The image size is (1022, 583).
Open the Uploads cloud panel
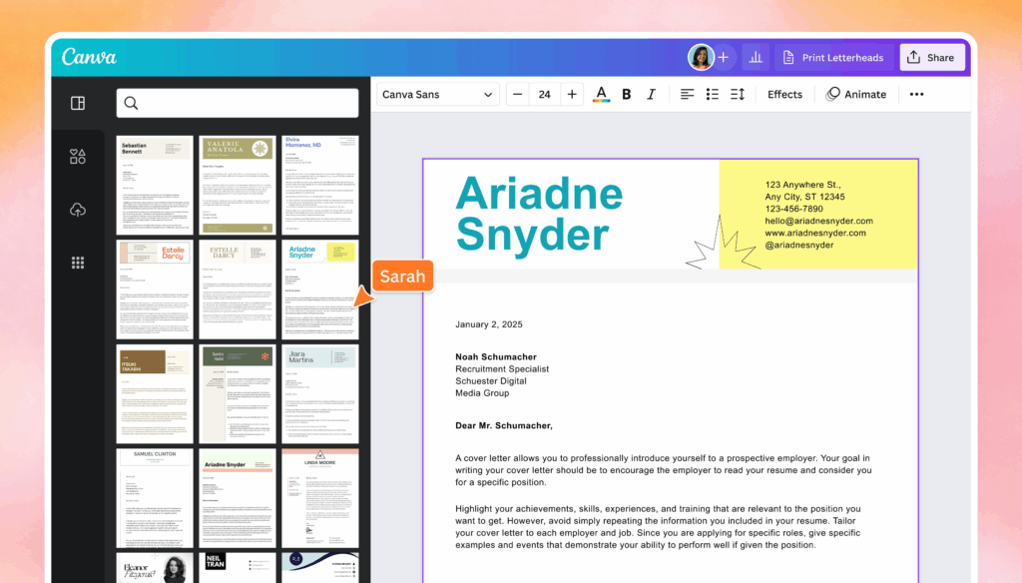click(78, 210)
